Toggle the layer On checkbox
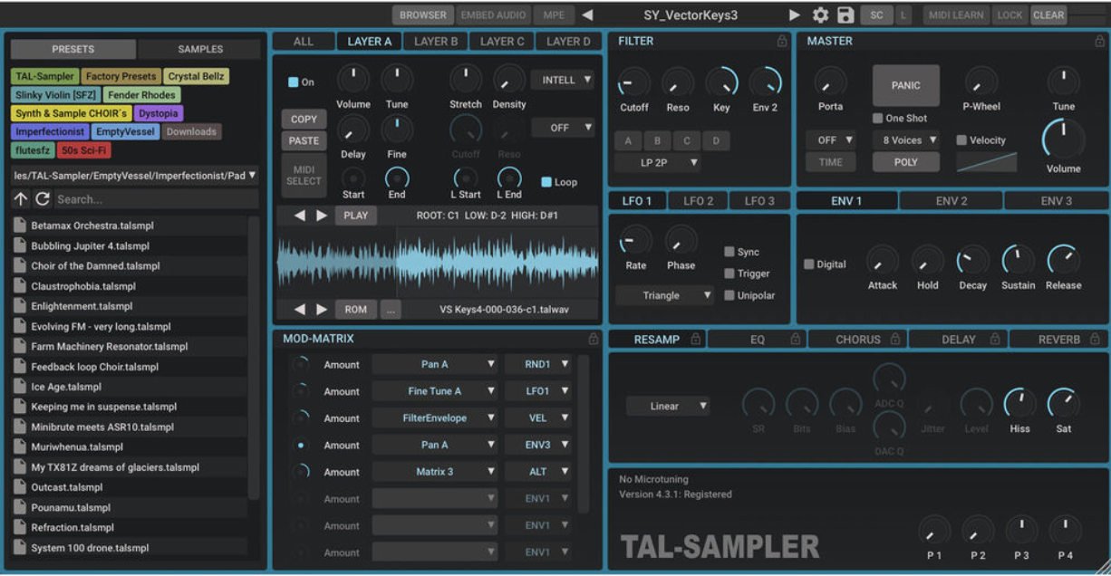 click(x=293, y=82)
